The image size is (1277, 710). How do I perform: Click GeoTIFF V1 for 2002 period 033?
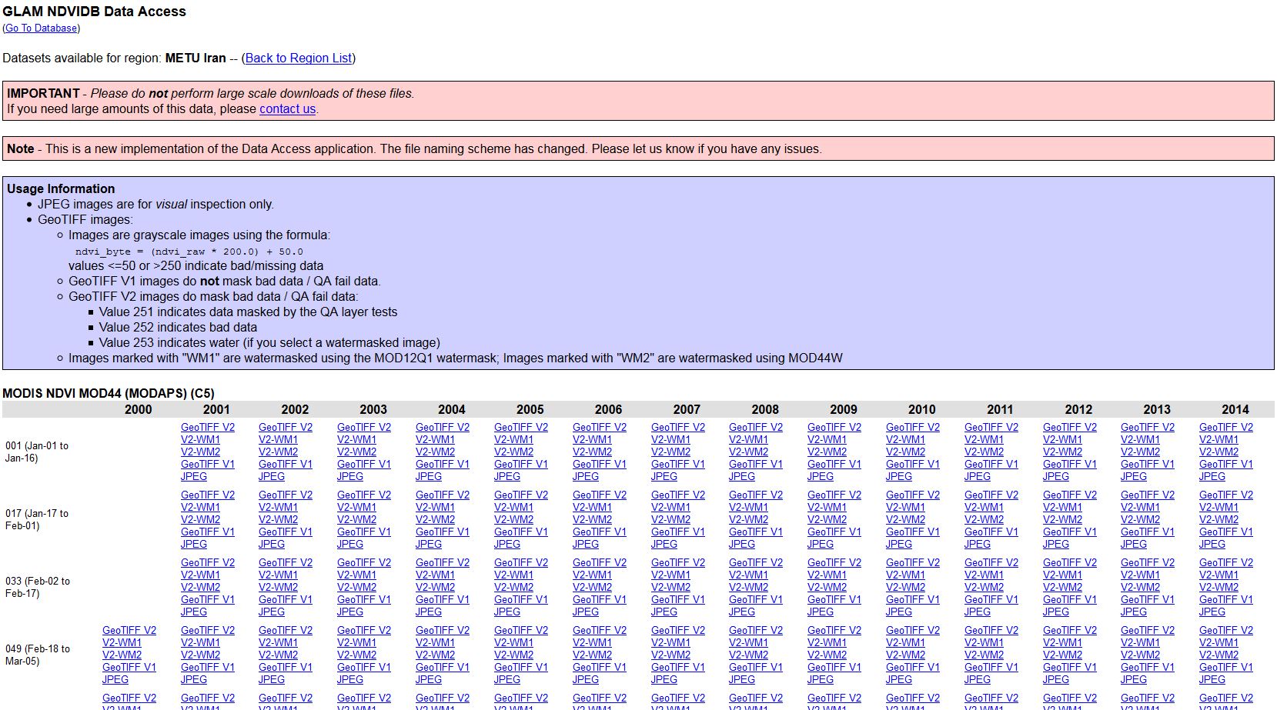pyautogui.click(x=285, y=600)
